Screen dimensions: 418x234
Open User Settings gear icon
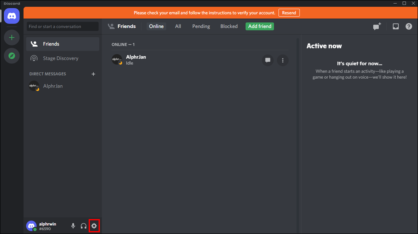pos(94,226)
